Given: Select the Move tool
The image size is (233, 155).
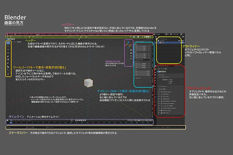Looking at the screenshot, I should point(8,49).
